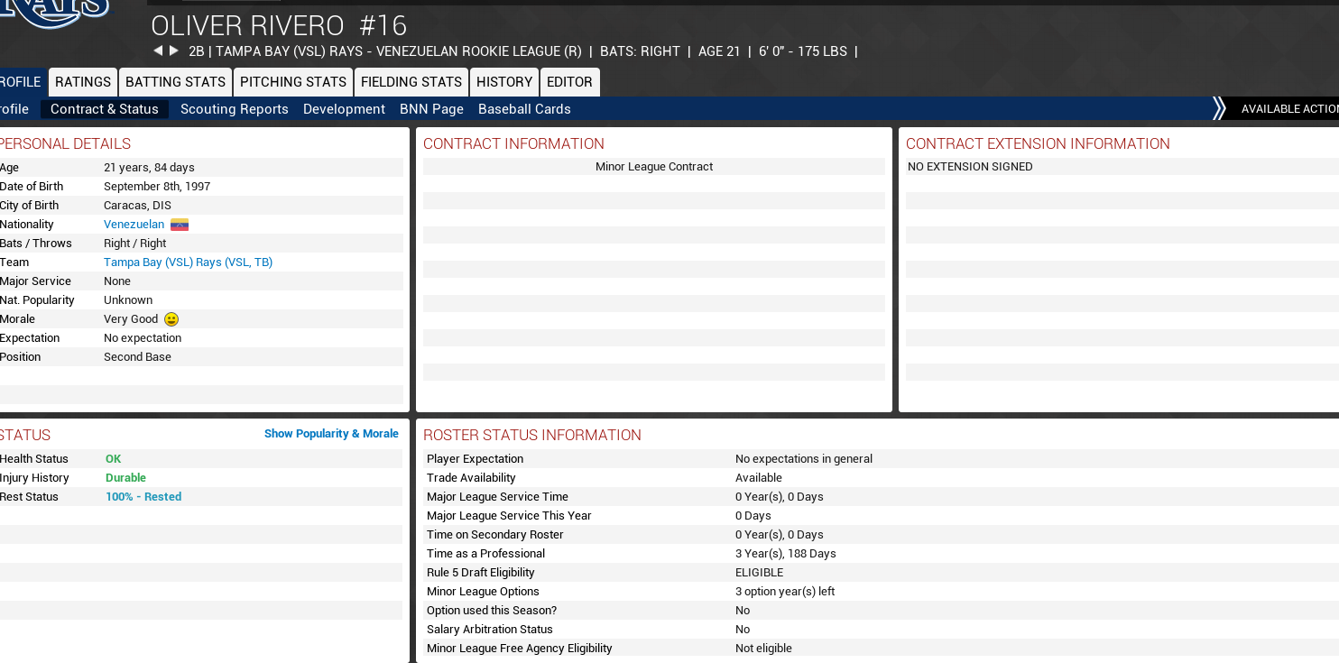This screenshot has width=1339, height=663.
Task: Open Tampa Bay (VSL) Rays team link
Action: click(x=188, y=262)
